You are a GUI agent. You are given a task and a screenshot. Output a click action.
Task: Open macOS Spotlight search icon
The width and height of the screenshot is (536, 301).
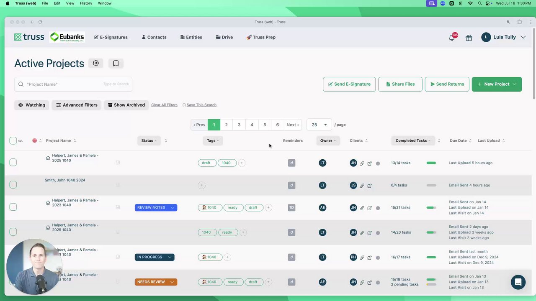[479, 3]
